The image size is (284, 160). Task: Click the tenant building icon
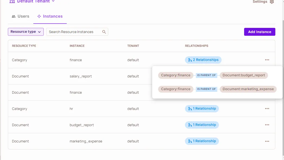(x=12, y=1)
